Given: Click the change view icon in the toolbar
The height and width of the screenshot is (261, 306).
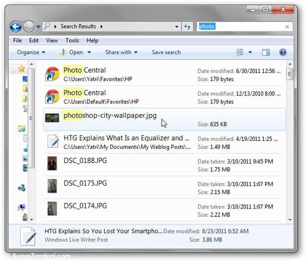Looking at the screenshot, I should coord(239,53).
